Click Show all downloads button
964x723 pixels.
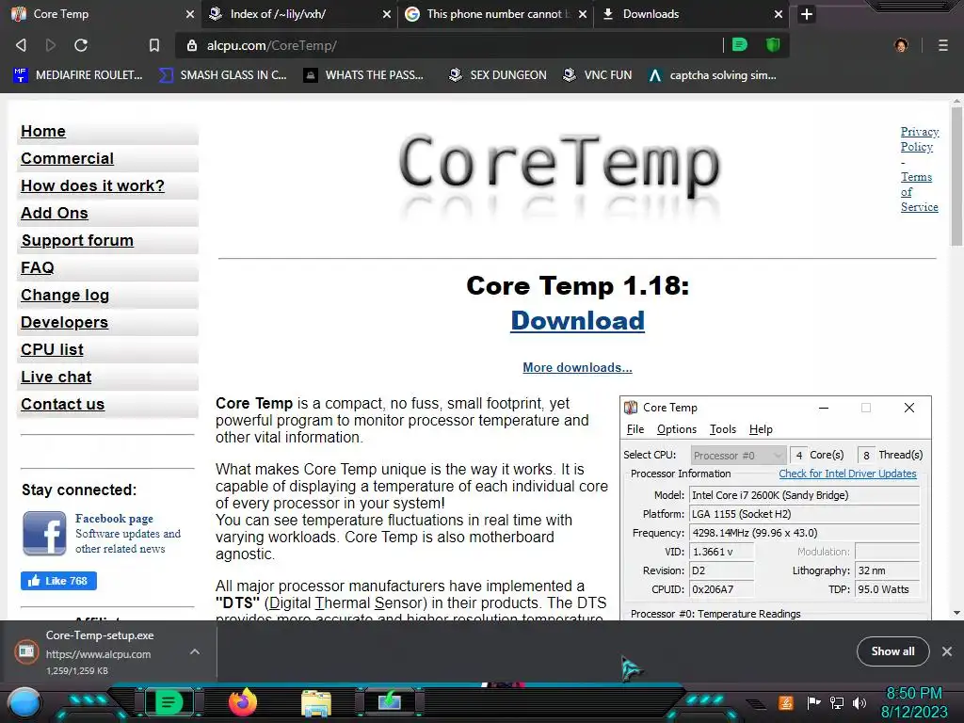pyautogui.click(x=892, y=651)
